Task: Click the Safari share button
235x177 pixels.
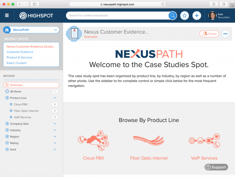Action: point(214,4)
